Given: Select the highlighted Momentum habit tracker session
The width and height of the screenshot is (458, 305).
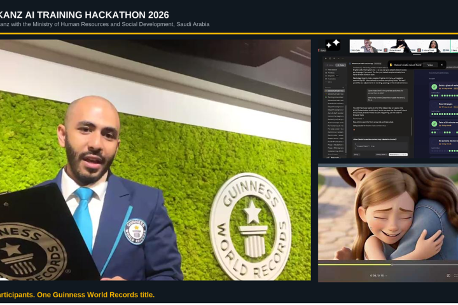Looking at the screenshot, I should pyautogui.click(x=335, y=91).
